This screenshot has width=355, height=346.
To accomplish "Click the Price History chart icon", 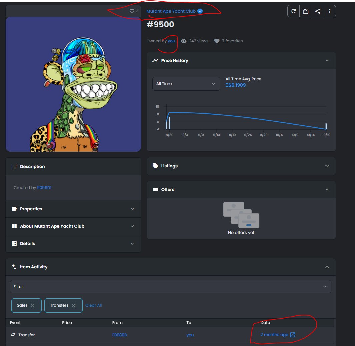I will point(155,60).
